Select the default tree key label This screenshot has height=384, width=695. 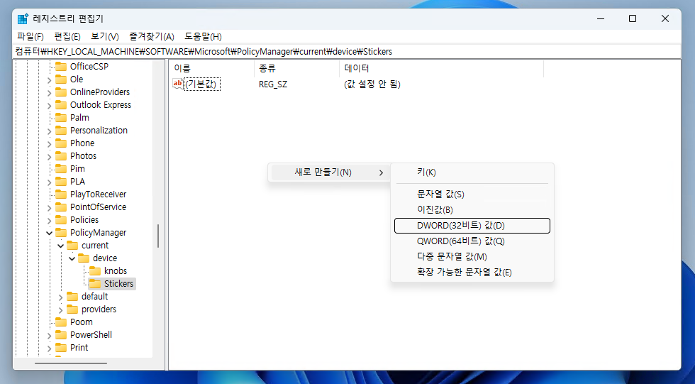click(95, 297)
